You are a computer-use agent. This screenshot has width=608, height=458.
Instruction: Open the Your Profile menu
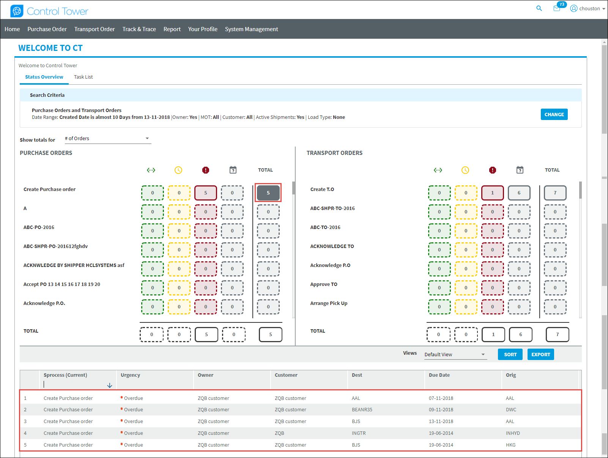(203, 29)
